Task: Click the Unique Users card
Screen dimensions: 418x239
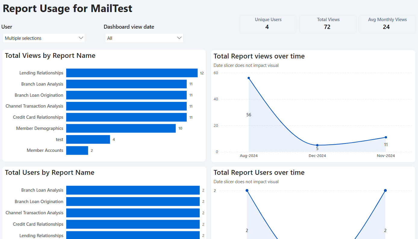Action: coord(268,24)
